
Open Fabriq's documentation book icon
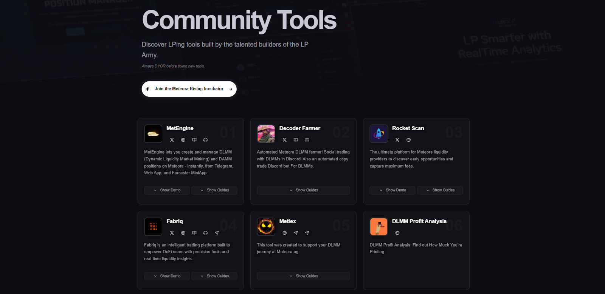pos(194,233)
